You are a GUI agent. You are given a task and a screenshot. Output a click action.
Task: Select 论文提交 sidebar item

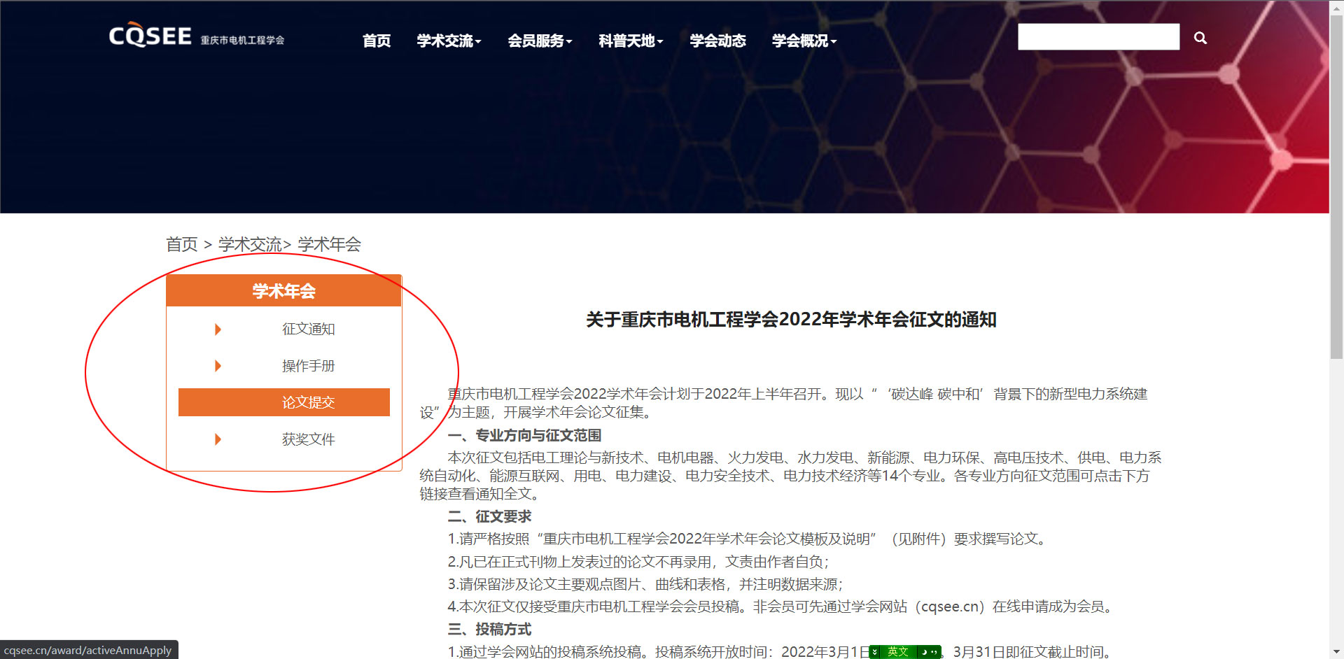[284, 402]
